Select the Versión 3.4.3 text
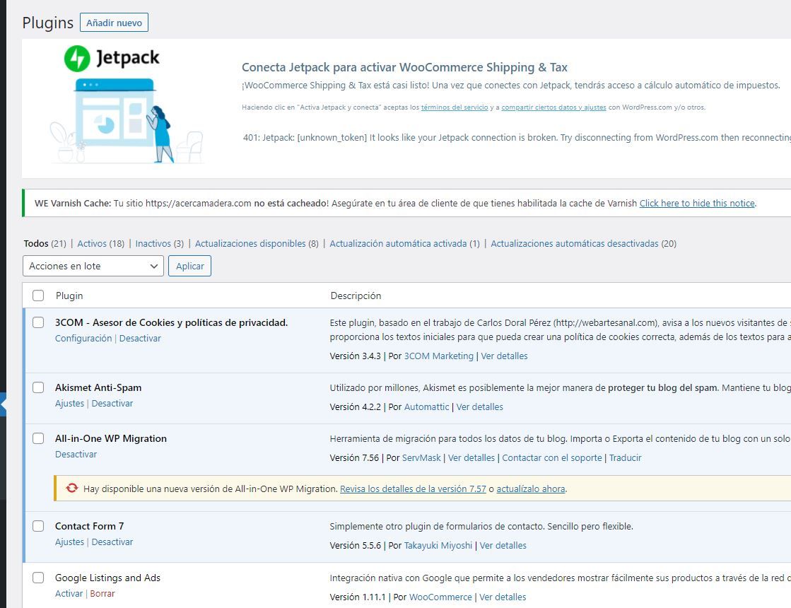This screenshot has height=608, width=791. click(x=355, y=356)
